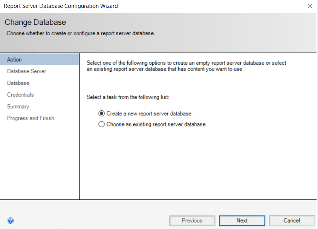Viewport: 318px width, 229px height.
Task: Go to the Database Server step
Action: (27, 71)
